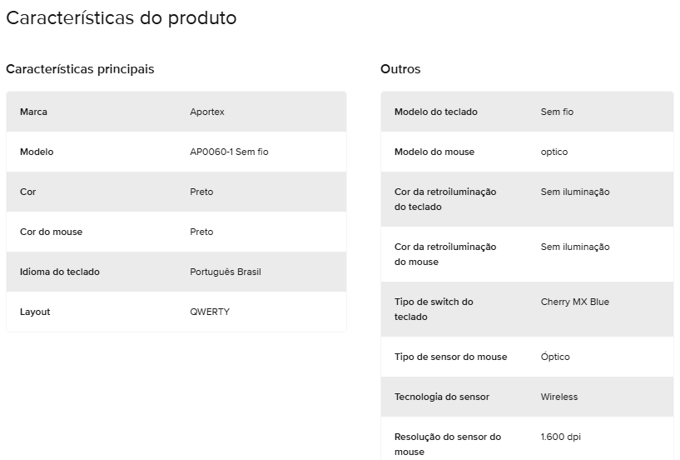Image resolution: width=680 pixels, height=460 pixels.
Task: Select the 'Marca' row label
Action: 33,112
